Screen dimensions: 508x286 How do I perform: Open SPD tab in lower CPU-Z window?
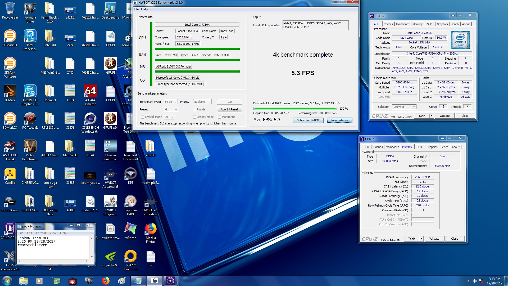[x=419, y=147]
